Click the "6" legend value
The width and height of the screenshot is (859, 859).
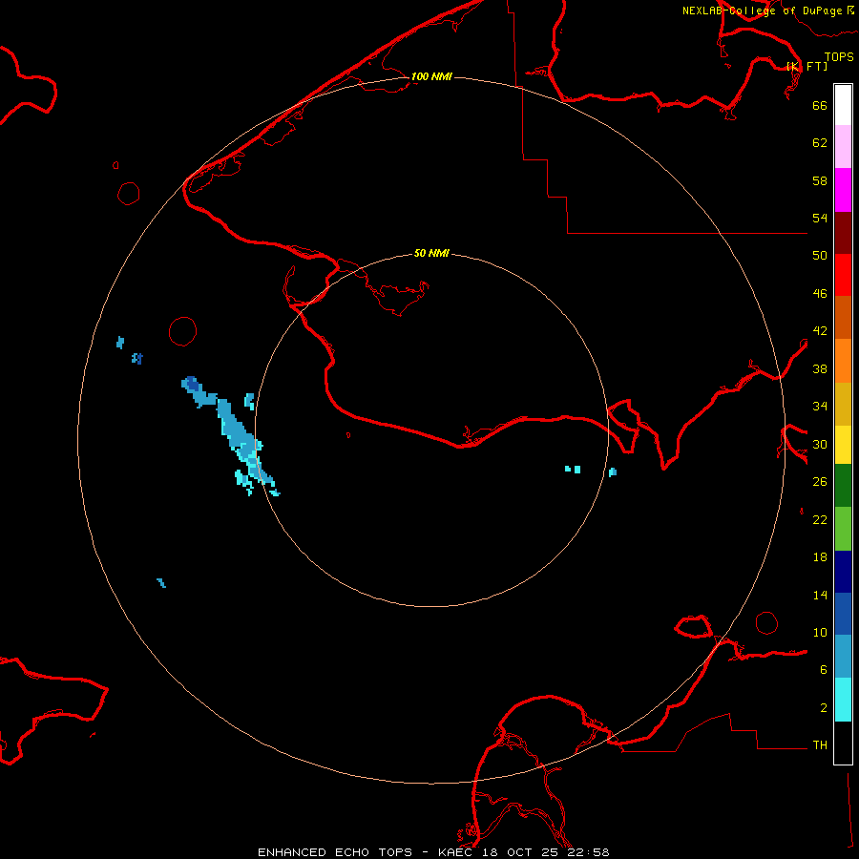[x=824, y=670]
